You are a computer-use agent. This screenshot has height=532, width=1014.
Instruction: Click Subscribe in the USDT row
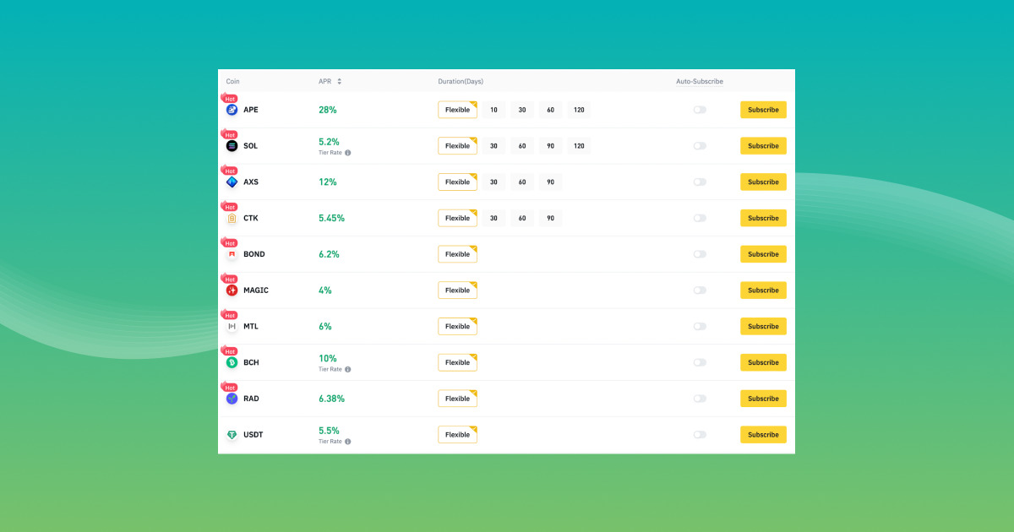pyautogui.click(x=762, y=434)
